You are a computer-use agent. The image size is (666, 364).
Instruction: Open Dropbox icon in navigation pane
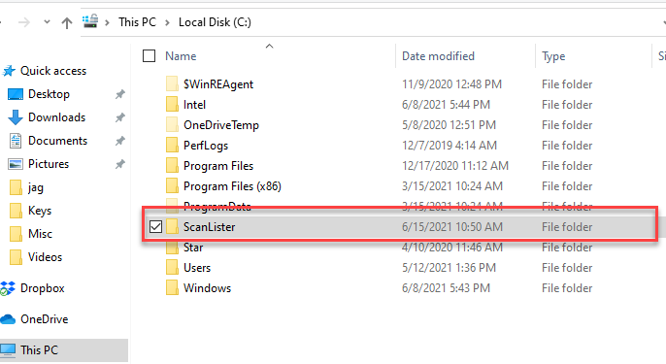pos(8,288)
